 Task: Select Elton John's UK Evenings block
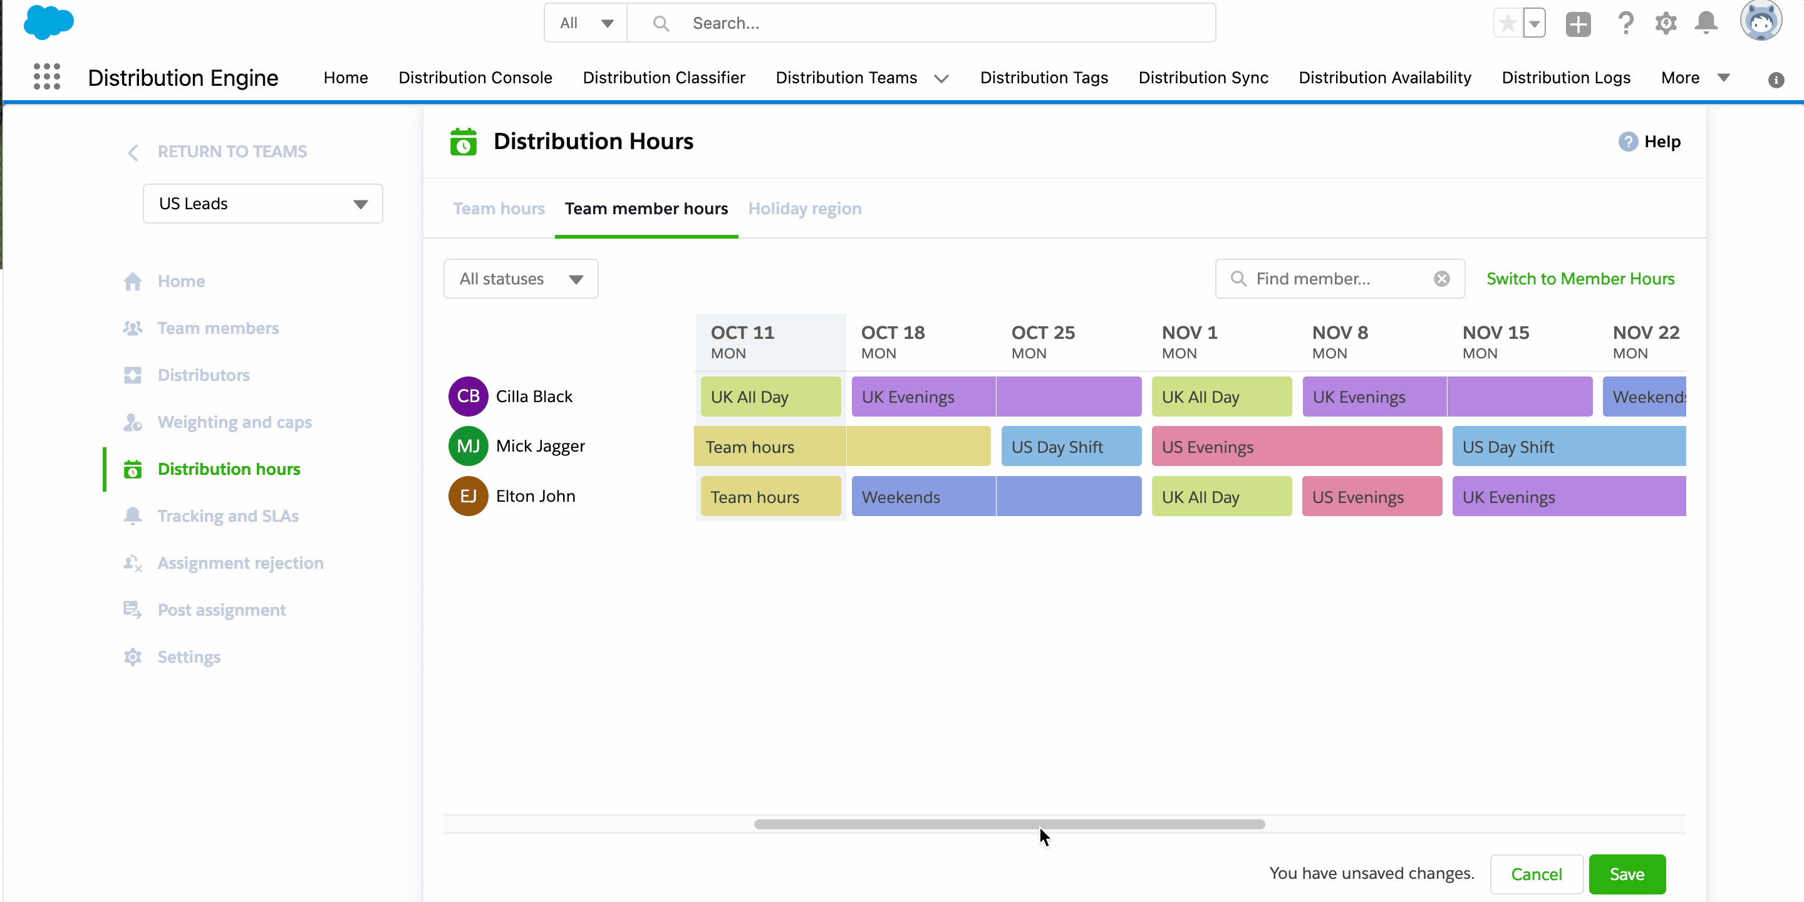click(1568, 496)
